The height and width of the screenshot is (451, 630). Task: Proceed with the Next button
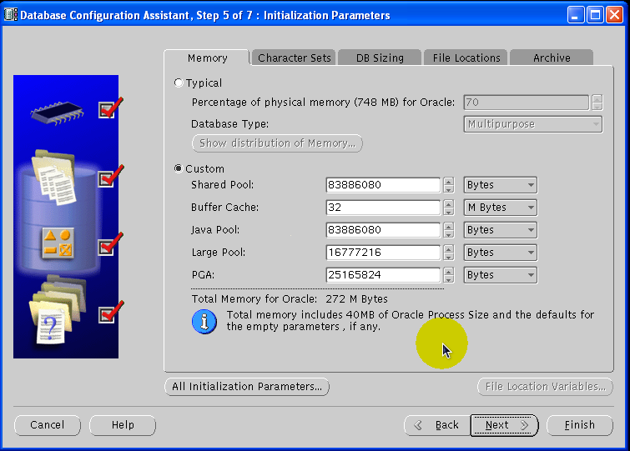tap(504, 425)
